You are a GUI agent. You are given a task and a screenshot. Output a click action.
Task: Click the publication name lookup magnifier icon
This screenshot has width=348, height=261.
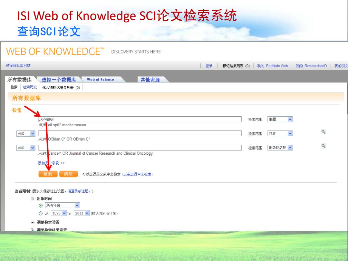(324, 146)
